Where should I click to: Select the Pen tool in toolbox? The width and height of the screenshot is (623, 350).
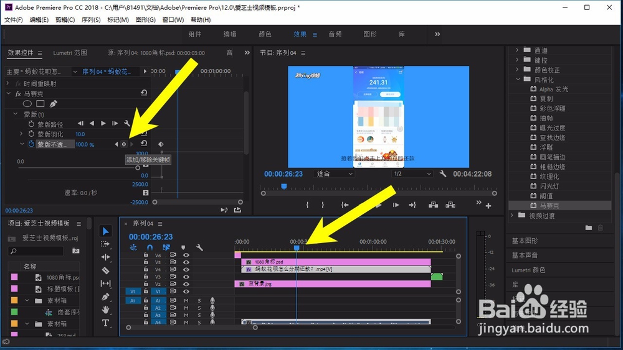[x=105, y=297]
